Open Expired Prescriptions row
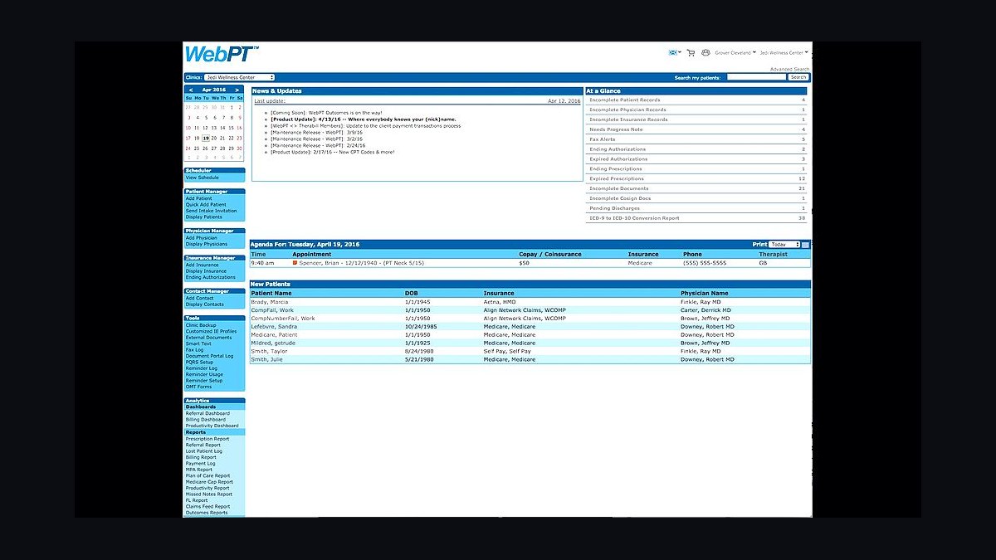The height and width of the screenshot is (560, 996). coord(696,178)
